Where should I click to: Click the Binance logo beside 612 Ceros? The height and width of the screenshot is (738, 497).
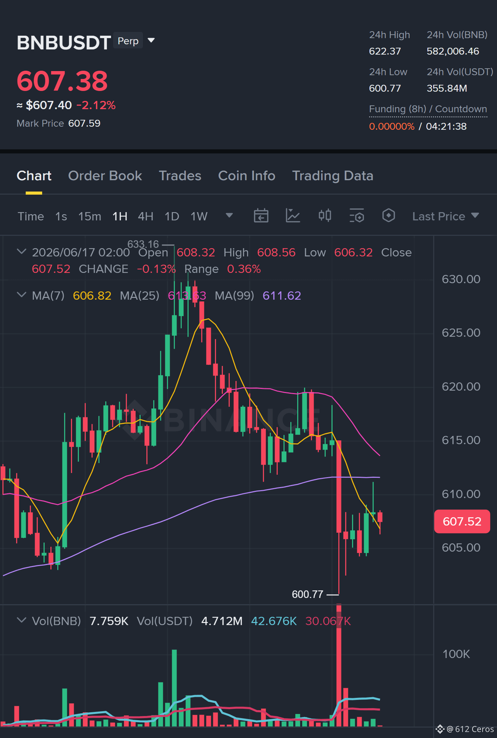(440, 729)
